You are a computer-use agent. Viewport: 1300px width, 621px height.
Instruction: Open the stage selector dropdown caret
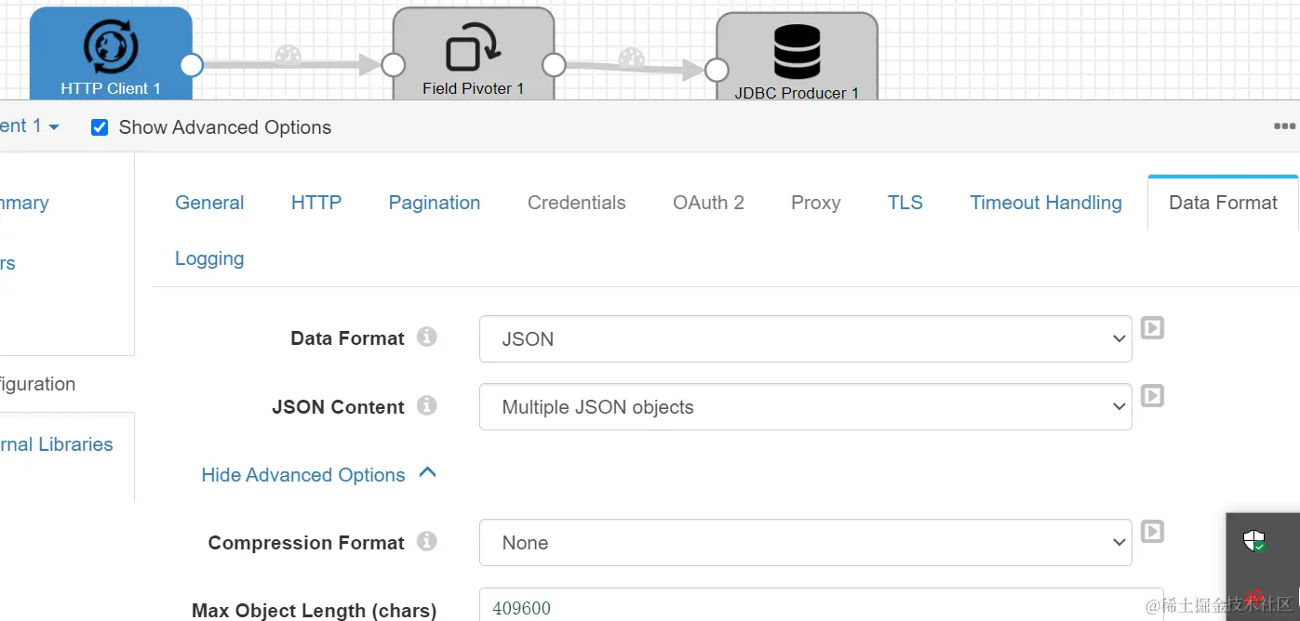(x=53, y=126)
